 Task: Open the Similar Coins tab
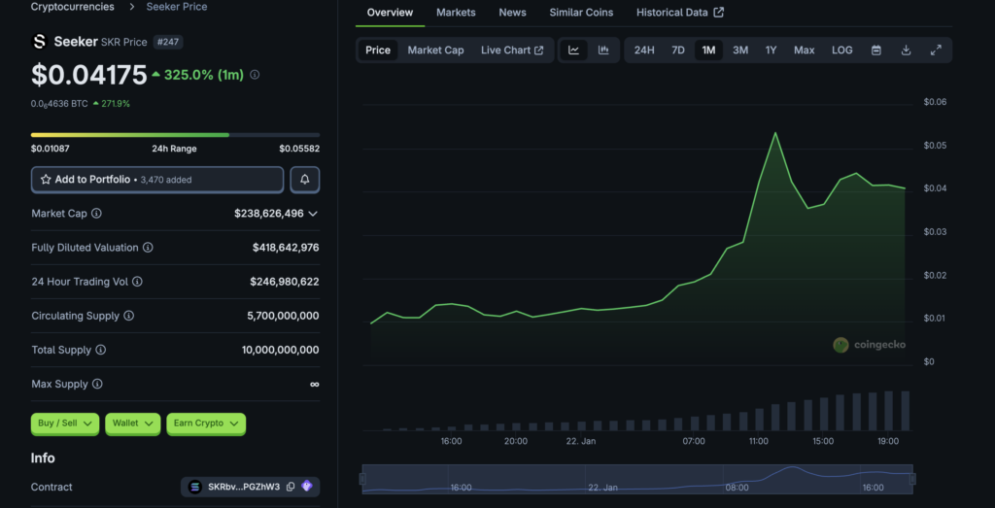click(581, 13)
